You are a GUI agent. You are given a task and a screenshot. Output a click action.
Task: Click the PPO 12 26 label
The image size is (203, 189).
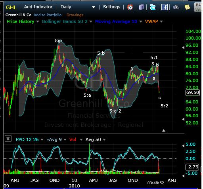coord(27,139)
